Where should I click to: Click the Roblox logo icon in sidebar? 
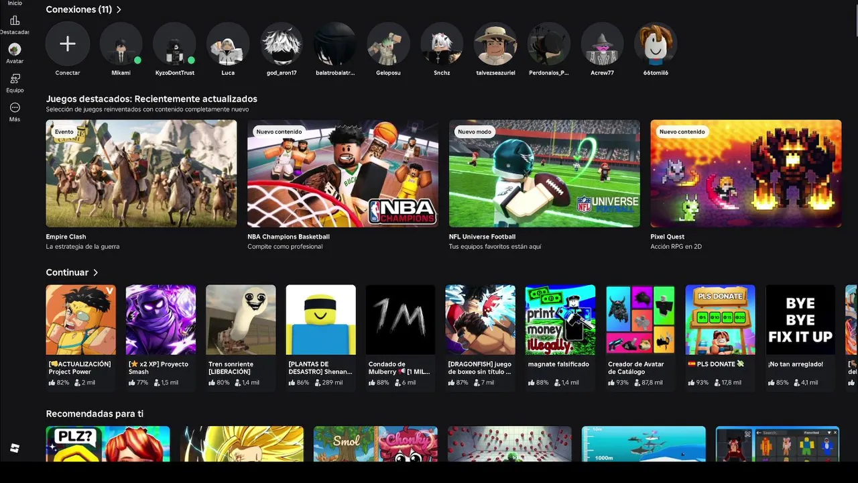pos(15,448)
